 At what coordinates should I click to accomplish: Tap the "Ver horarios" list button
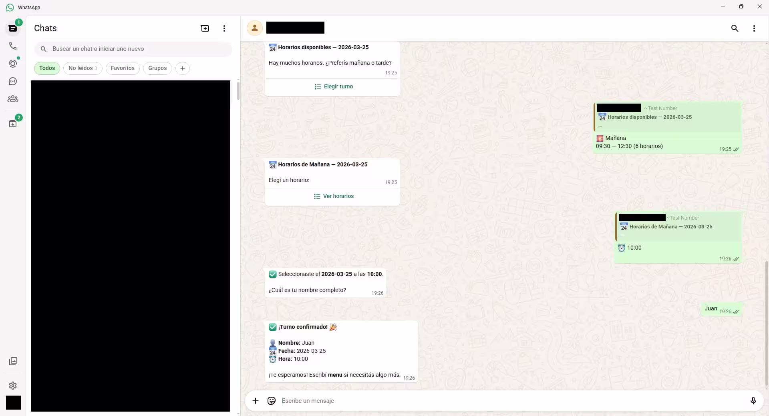(334, 196)
